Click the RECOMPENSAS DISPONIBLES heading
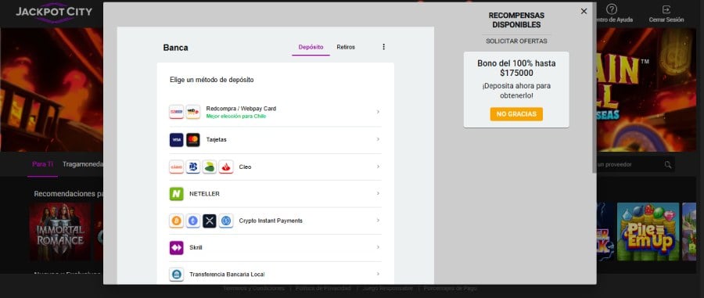The width and height of the screenshot is (704, 298). pyautogui.click(x=516, y=20)
